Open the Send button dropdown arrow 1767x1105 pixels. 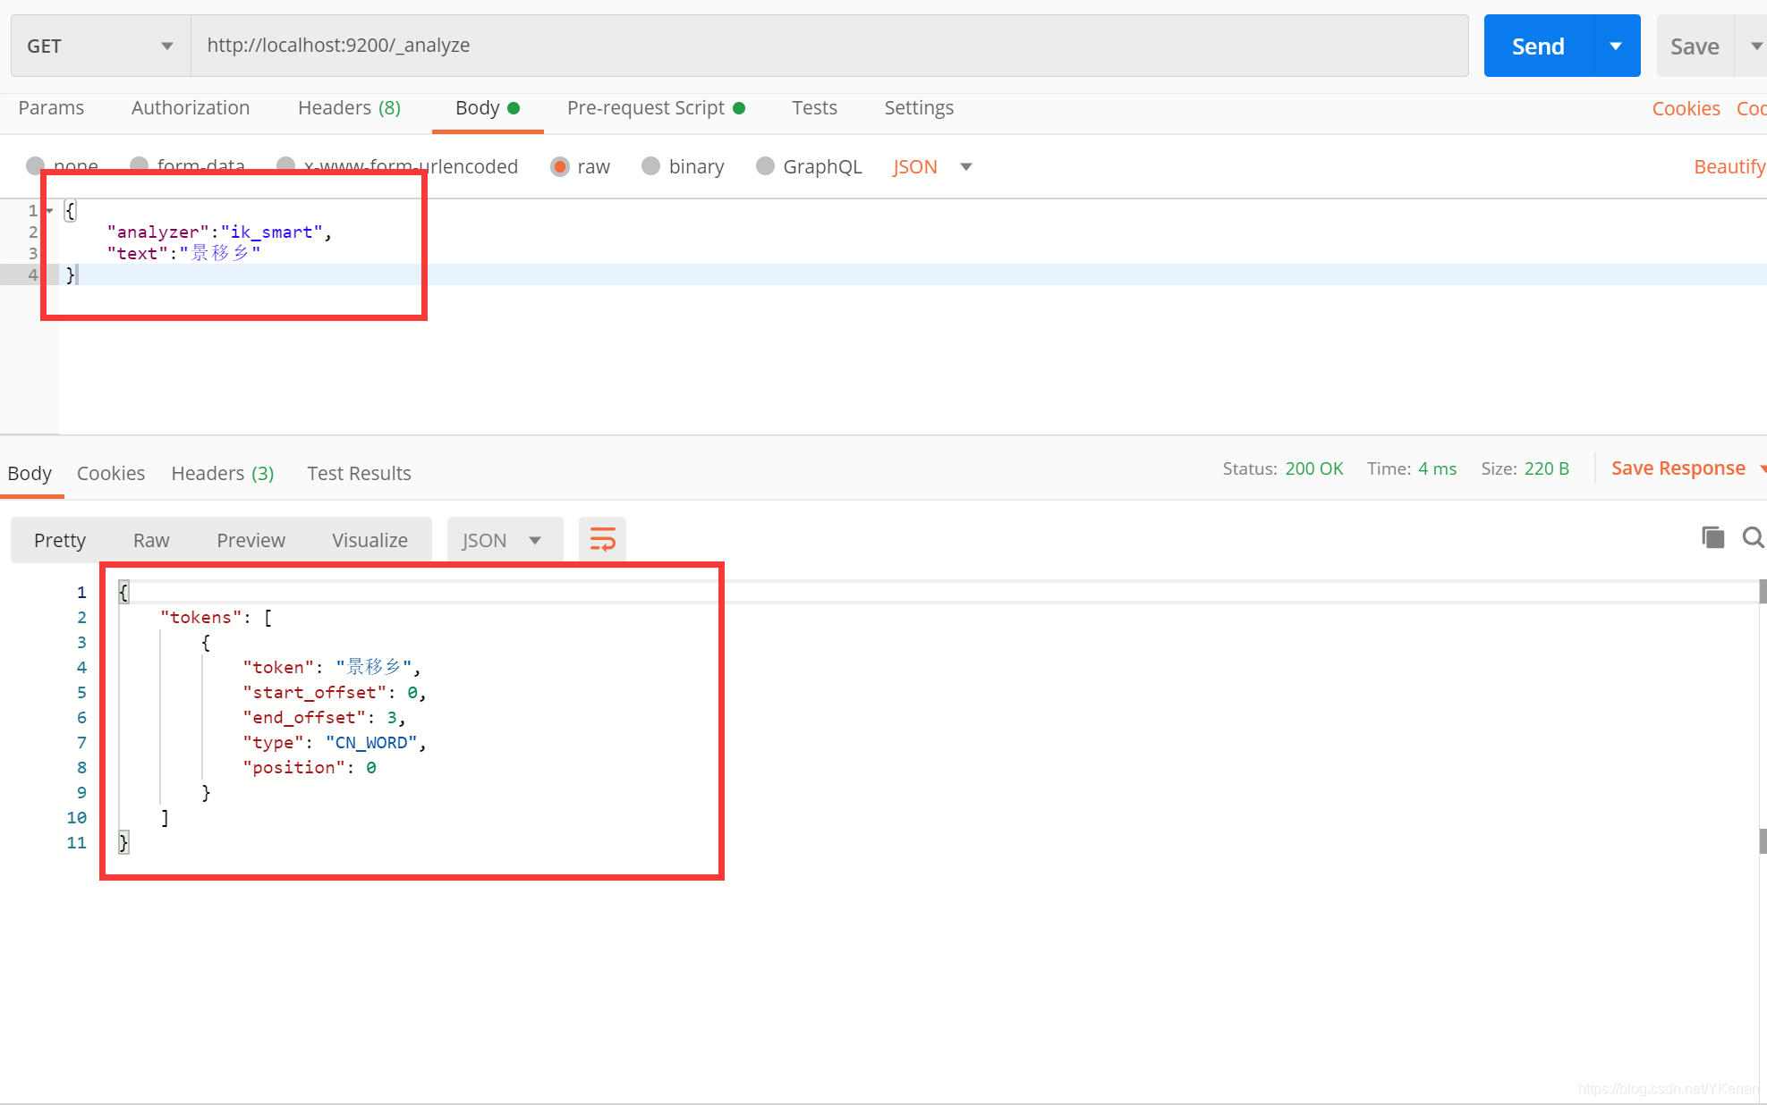(x=1616, y=46)
